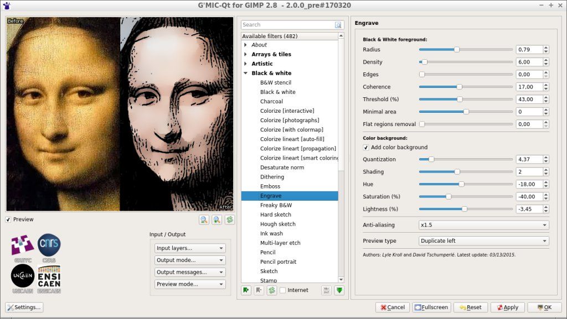Click the G'MIC app icon in the title bar

tap(7, 6)
